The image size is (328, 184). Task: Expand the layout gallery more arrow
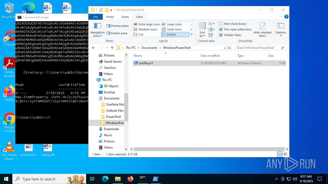[x=191, y=34]
